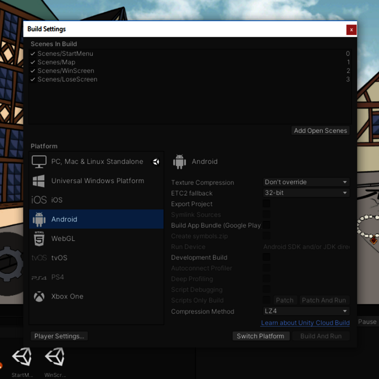Click the Patch And Run button

point(324,301)
